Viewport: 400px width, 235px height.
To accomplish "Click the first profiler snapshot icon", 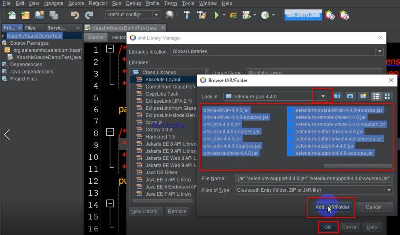I will 329,15.
